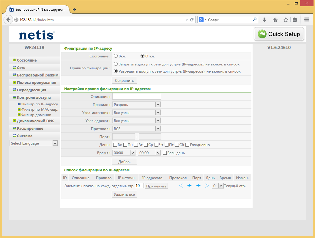315x238 pixels.
Task: Click the Google search magnifier icon
Action: click(255, 20)
